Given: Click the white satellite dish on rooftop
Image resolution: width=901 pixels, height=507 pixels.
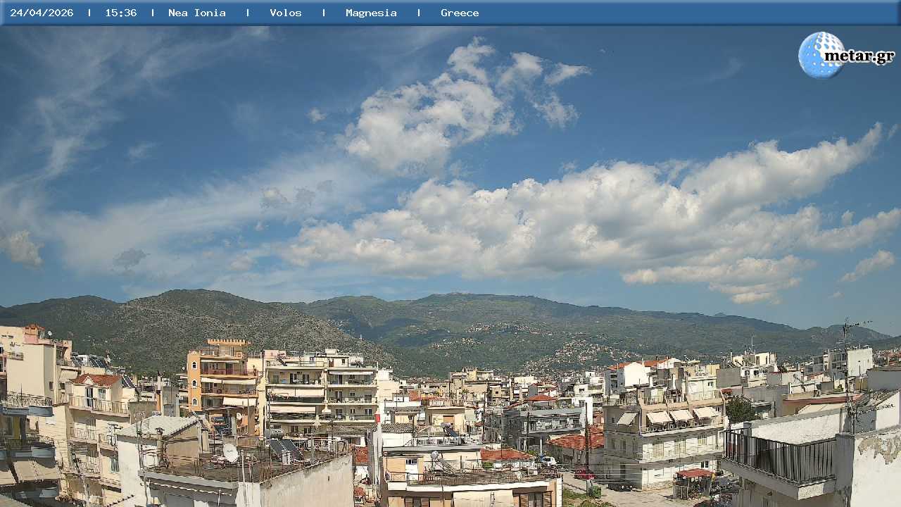Looking at the screenshot, I should [230, 452].
